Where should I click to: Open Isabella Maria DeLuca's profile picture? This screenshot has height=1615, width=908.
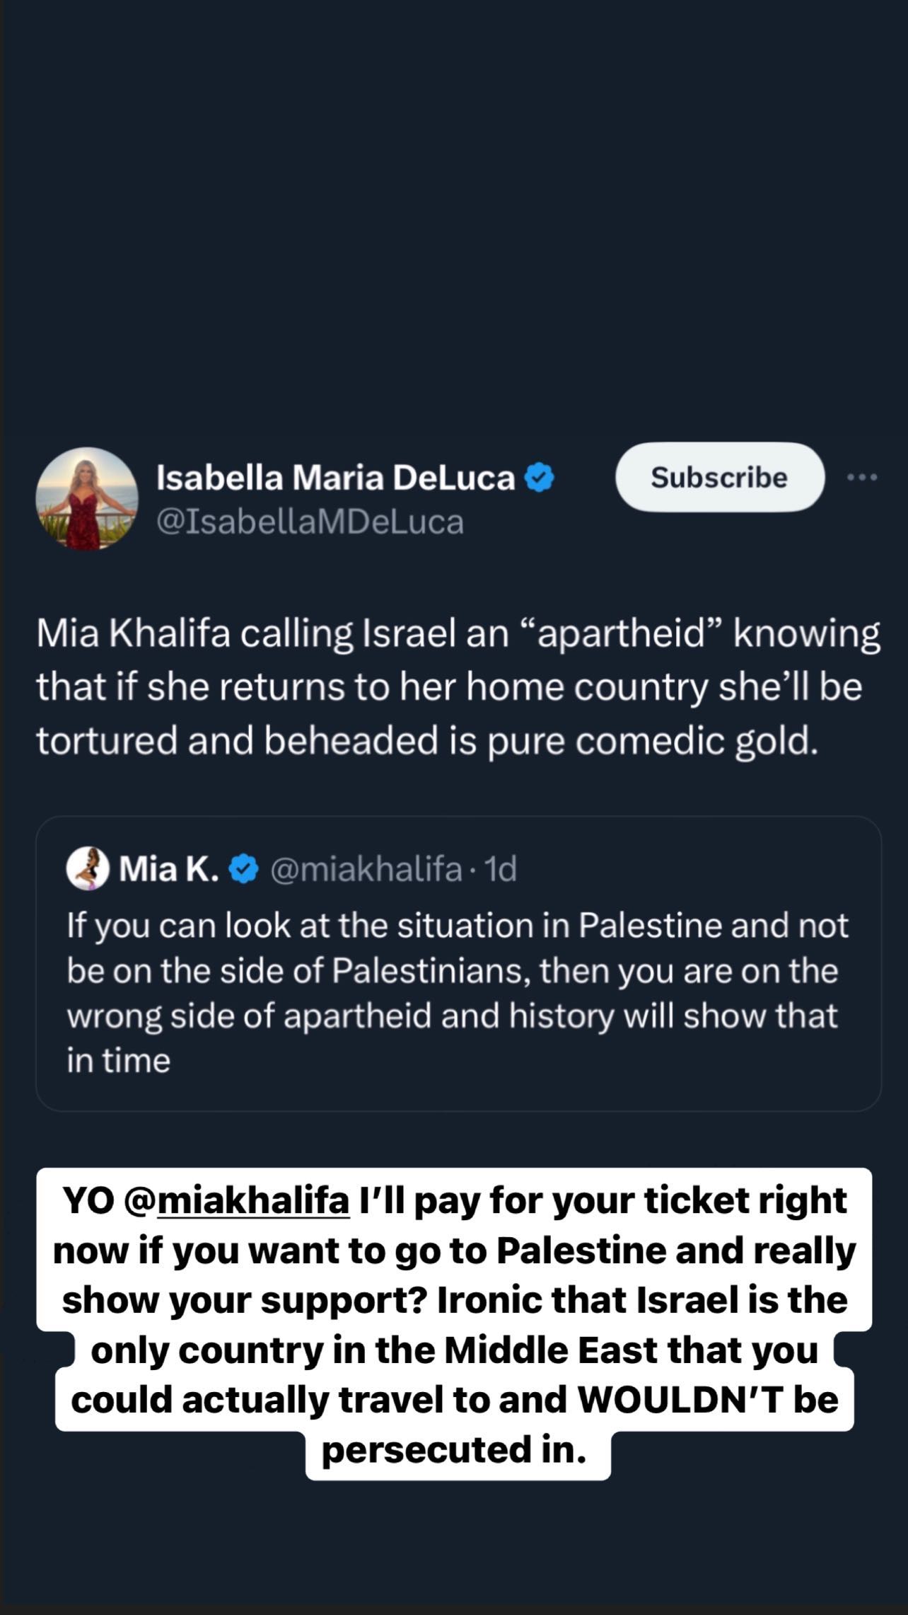87,498
